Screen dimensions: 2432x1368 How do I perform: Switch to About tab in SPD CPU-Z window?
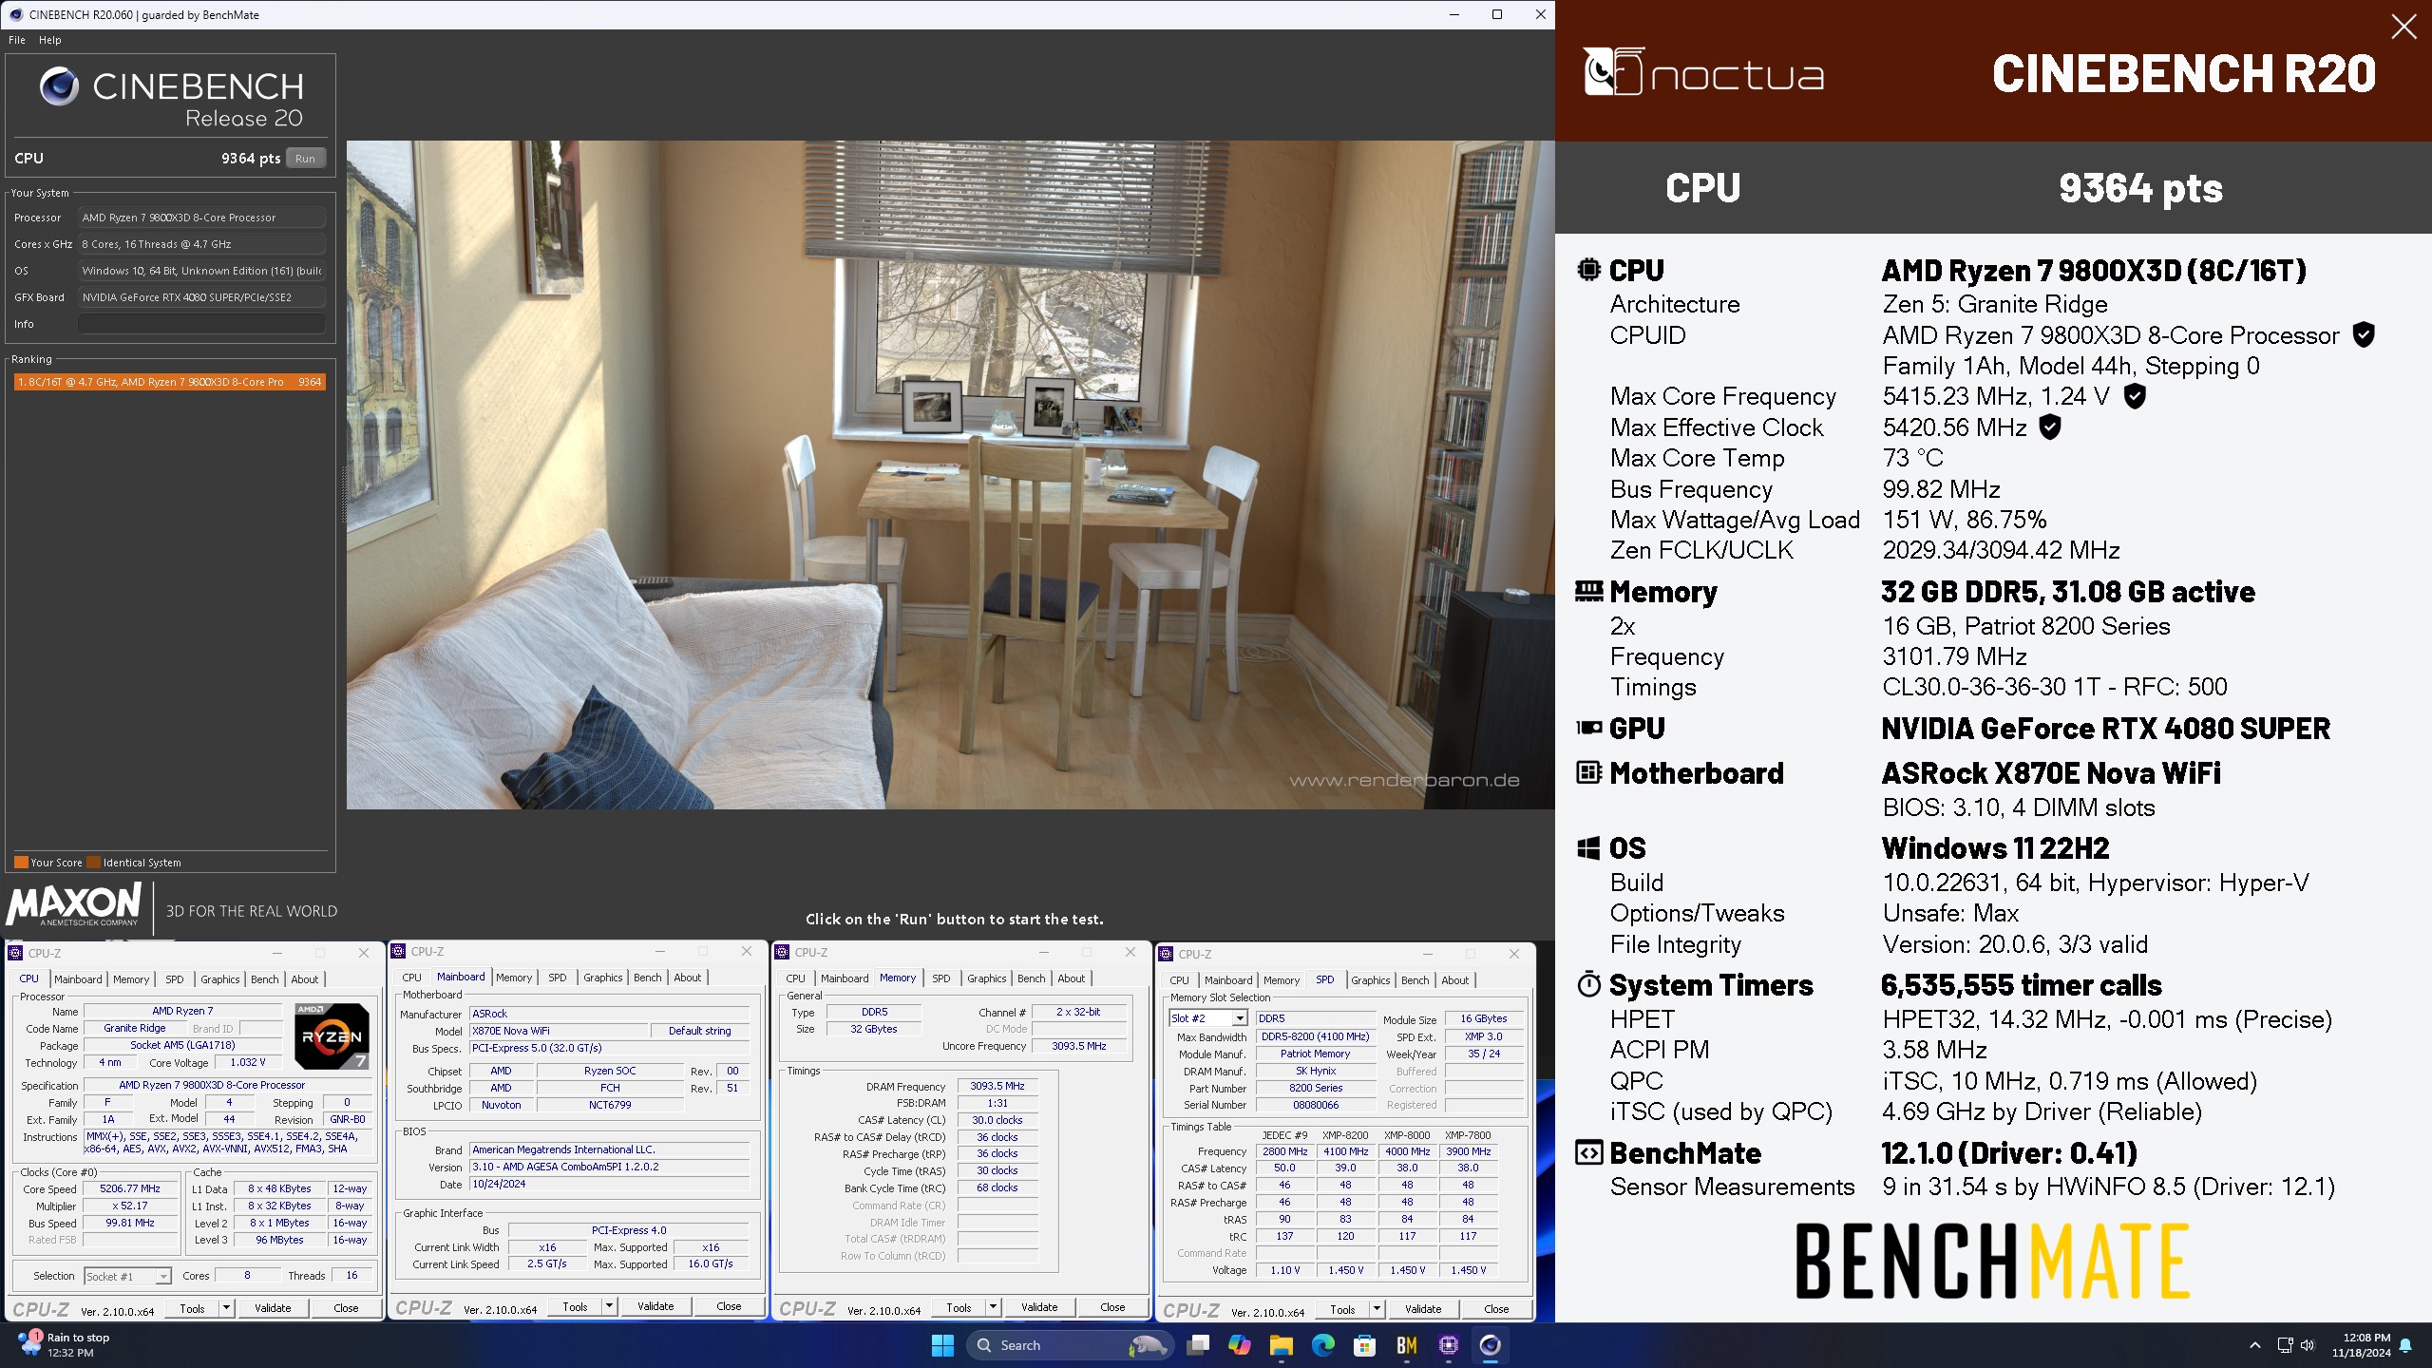click(x=1455, y=980)
